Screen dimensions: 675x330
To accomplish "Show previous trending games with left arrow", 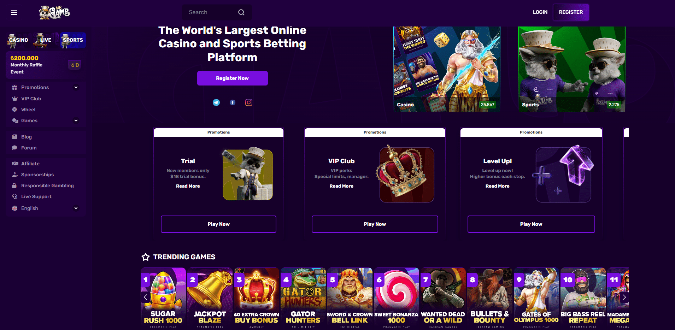I will 145,297.
